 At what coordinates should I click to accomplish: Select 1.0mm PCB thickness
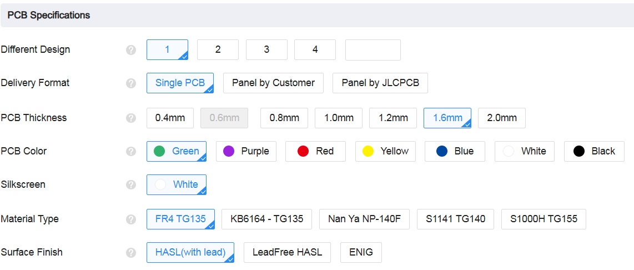pyautogui.click(x=339, y=118)
